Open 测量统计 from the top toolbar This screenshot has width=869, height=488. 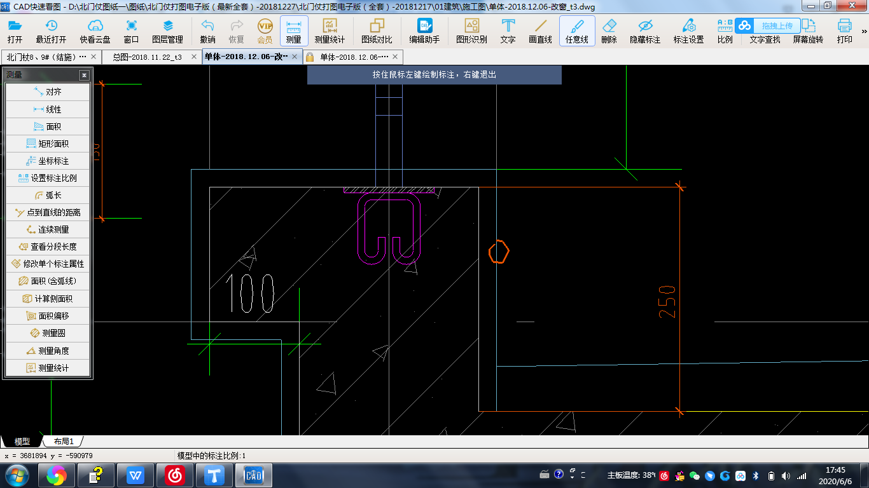click(330, 30)
